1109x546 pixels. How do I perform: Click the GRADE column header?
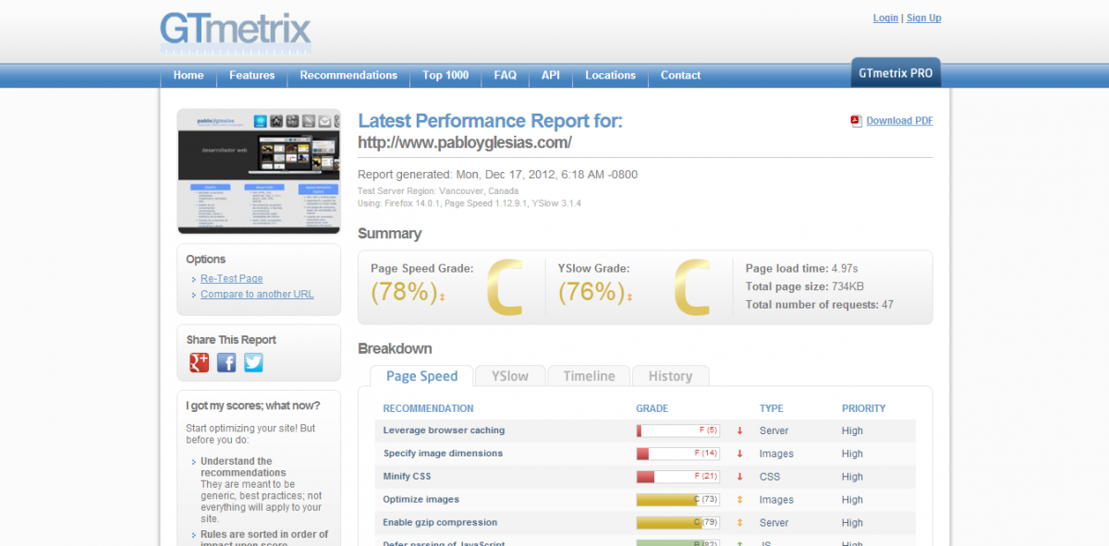652,408
